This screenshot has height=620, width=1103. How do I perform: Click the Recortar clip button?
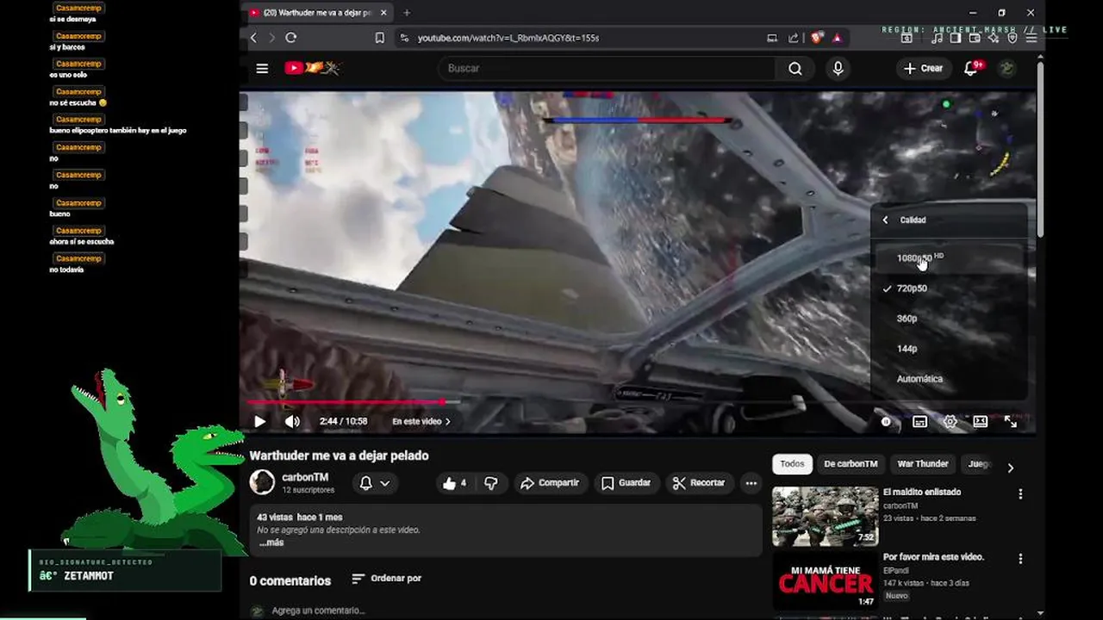[x=699, y=483]
